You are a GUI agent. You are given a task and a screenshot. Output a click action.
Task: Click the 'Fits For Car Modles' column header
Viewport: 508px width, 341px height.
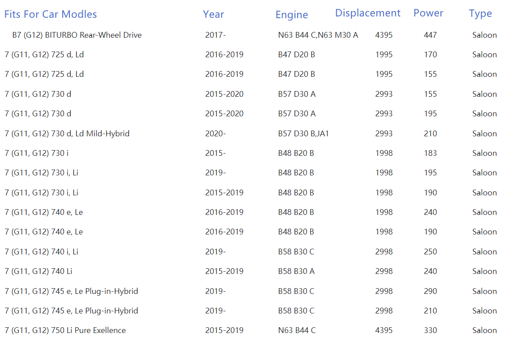[x=50, y=14]
